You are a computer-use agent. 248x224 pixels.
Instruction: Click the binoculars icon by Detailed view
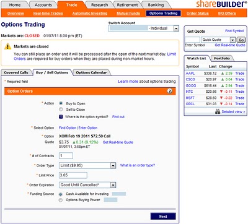tap(218, 111)
